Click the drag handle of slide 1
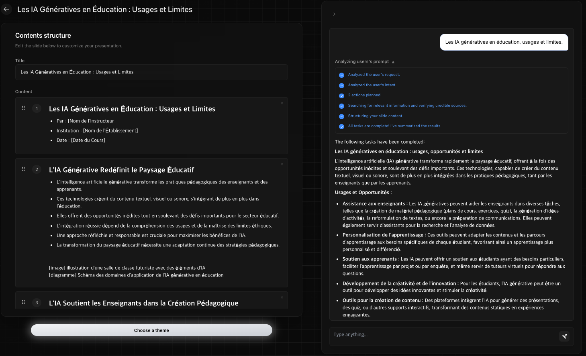This screenshot has height=356, width=586. (23, 108)
